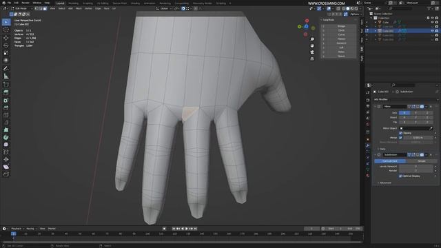Select the Bevel tool
441x248 pixels.
[x=6, y=108]
